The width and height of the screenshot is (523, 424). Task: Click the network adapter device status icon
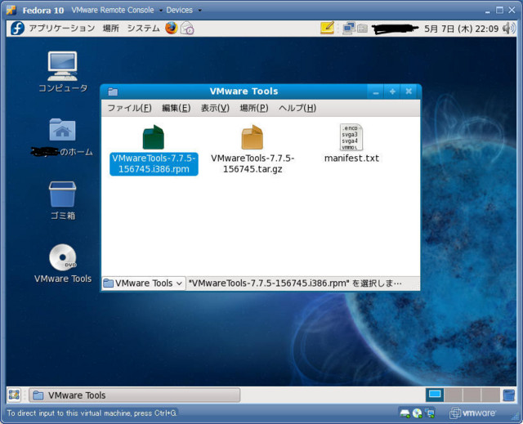point(430,413)
